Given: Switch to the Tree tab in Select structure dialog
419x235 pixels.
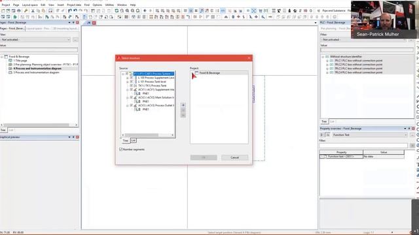Looking at the screenshot, I should 126,140.
